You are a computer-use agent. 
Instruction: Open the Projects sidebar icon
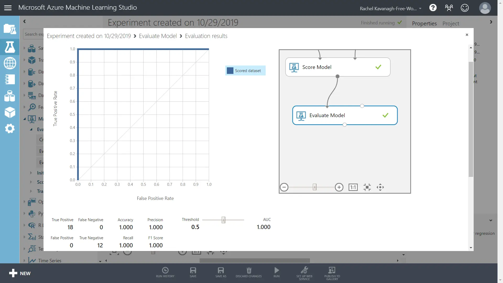coord(10,29)
